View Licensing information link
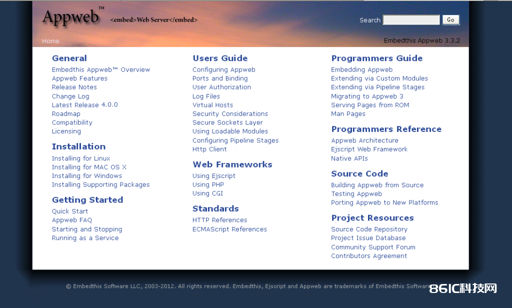This screenshot has height=308, width=512. 66,131
